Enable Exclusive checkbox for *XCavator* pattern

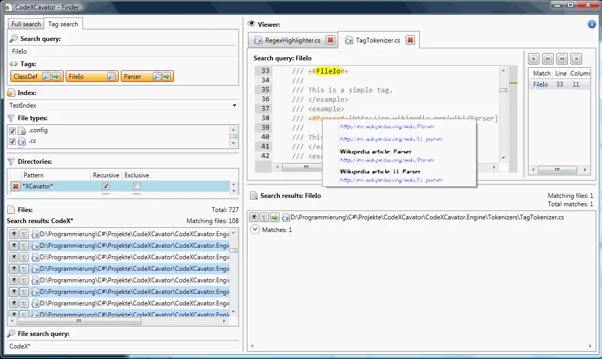[x=137, y=186]
